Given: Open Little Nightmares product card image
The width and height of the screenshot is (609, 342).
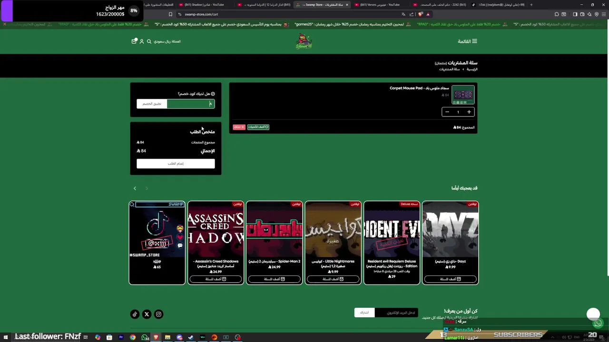Looking at the screenshot, I should 333,229.
